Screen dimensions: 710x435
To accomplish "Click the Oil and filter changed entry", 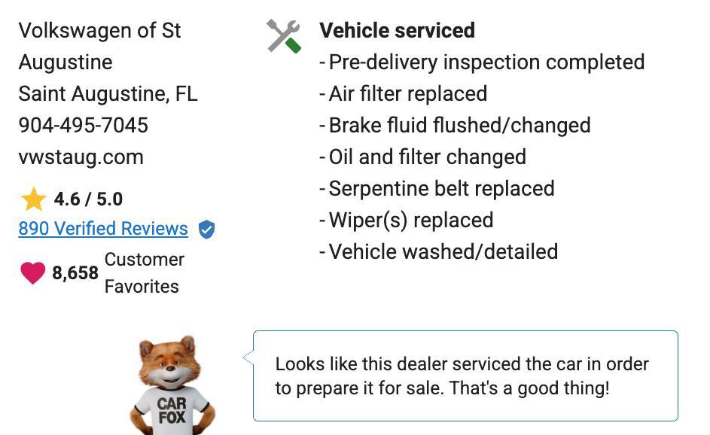I will pyautogui.click(x=427, y=157).
